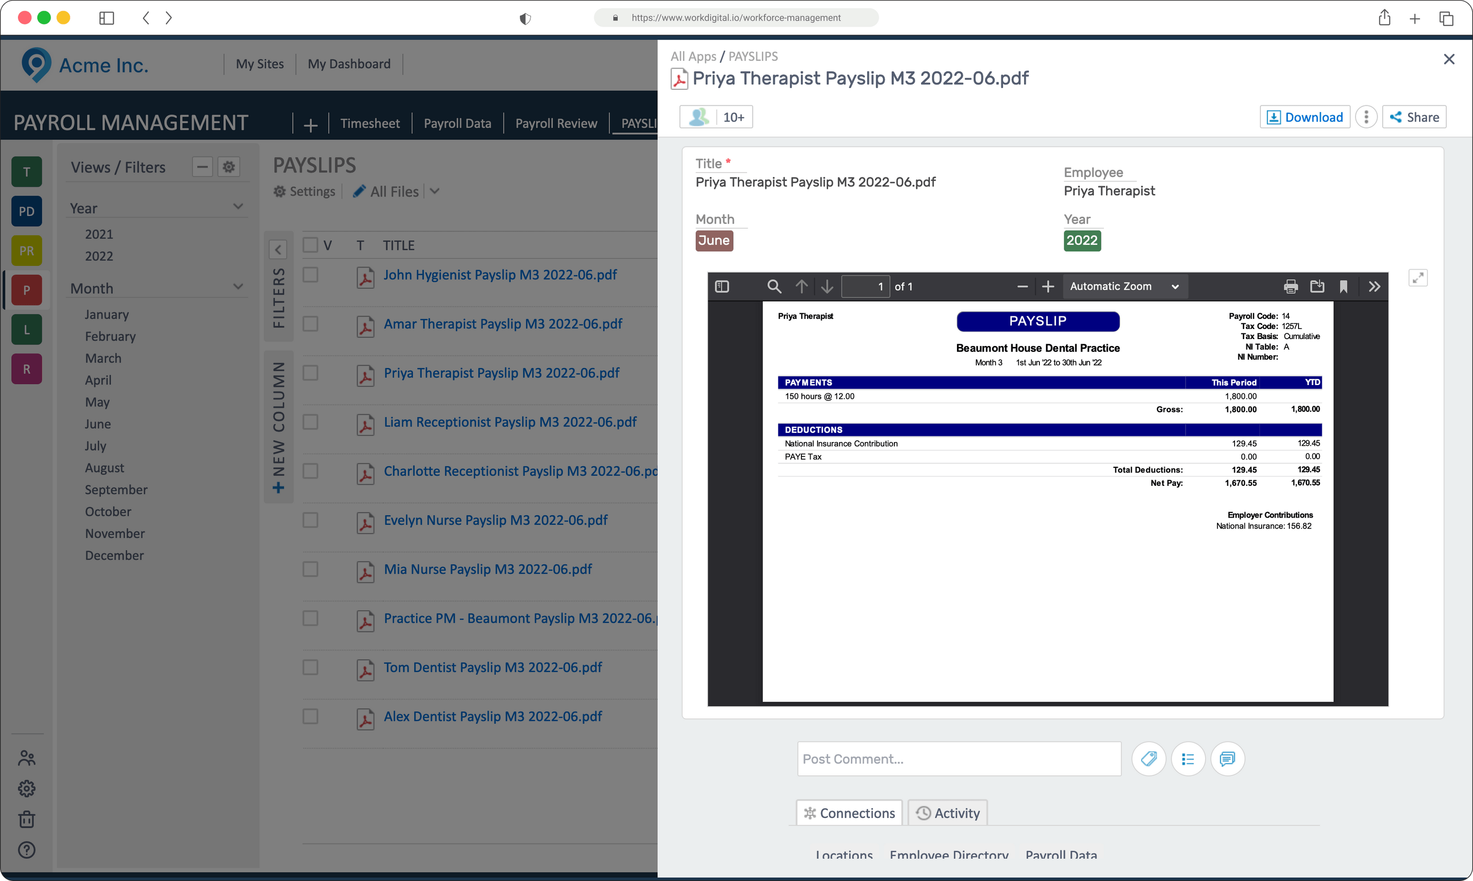
Task: Open the Activity tab in the detail panel
Action: pyautogui.click(x=947, y=813)
